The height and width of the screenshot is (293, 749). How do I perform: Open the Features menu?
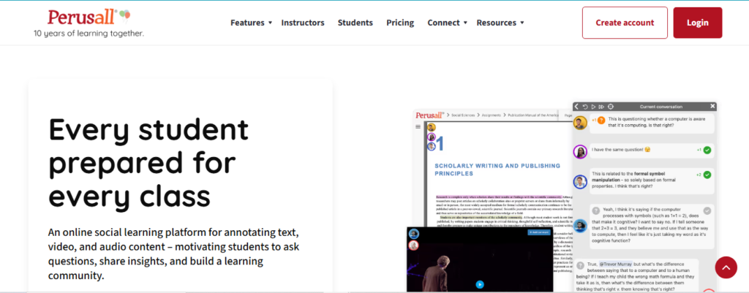tap(247, 23)
